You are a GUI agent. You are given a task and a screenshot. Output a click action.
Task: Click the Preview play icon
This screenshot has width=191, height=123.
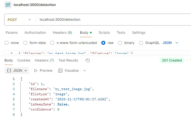click(36, 71)
